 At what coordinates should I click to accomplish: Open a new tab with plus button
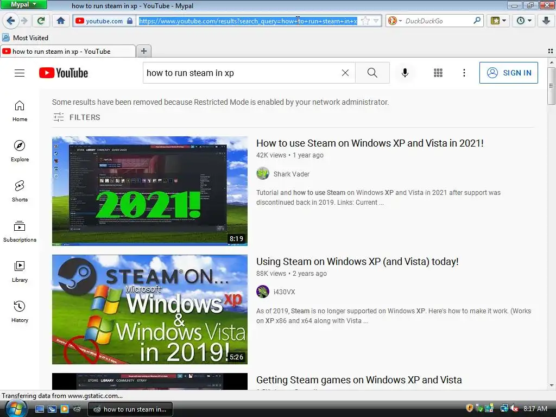coord(143,51)
